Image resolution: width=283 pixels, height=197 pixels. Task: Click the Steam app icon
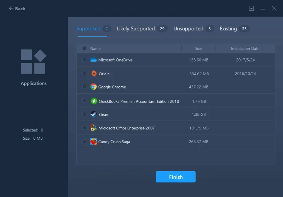point(93,114)
